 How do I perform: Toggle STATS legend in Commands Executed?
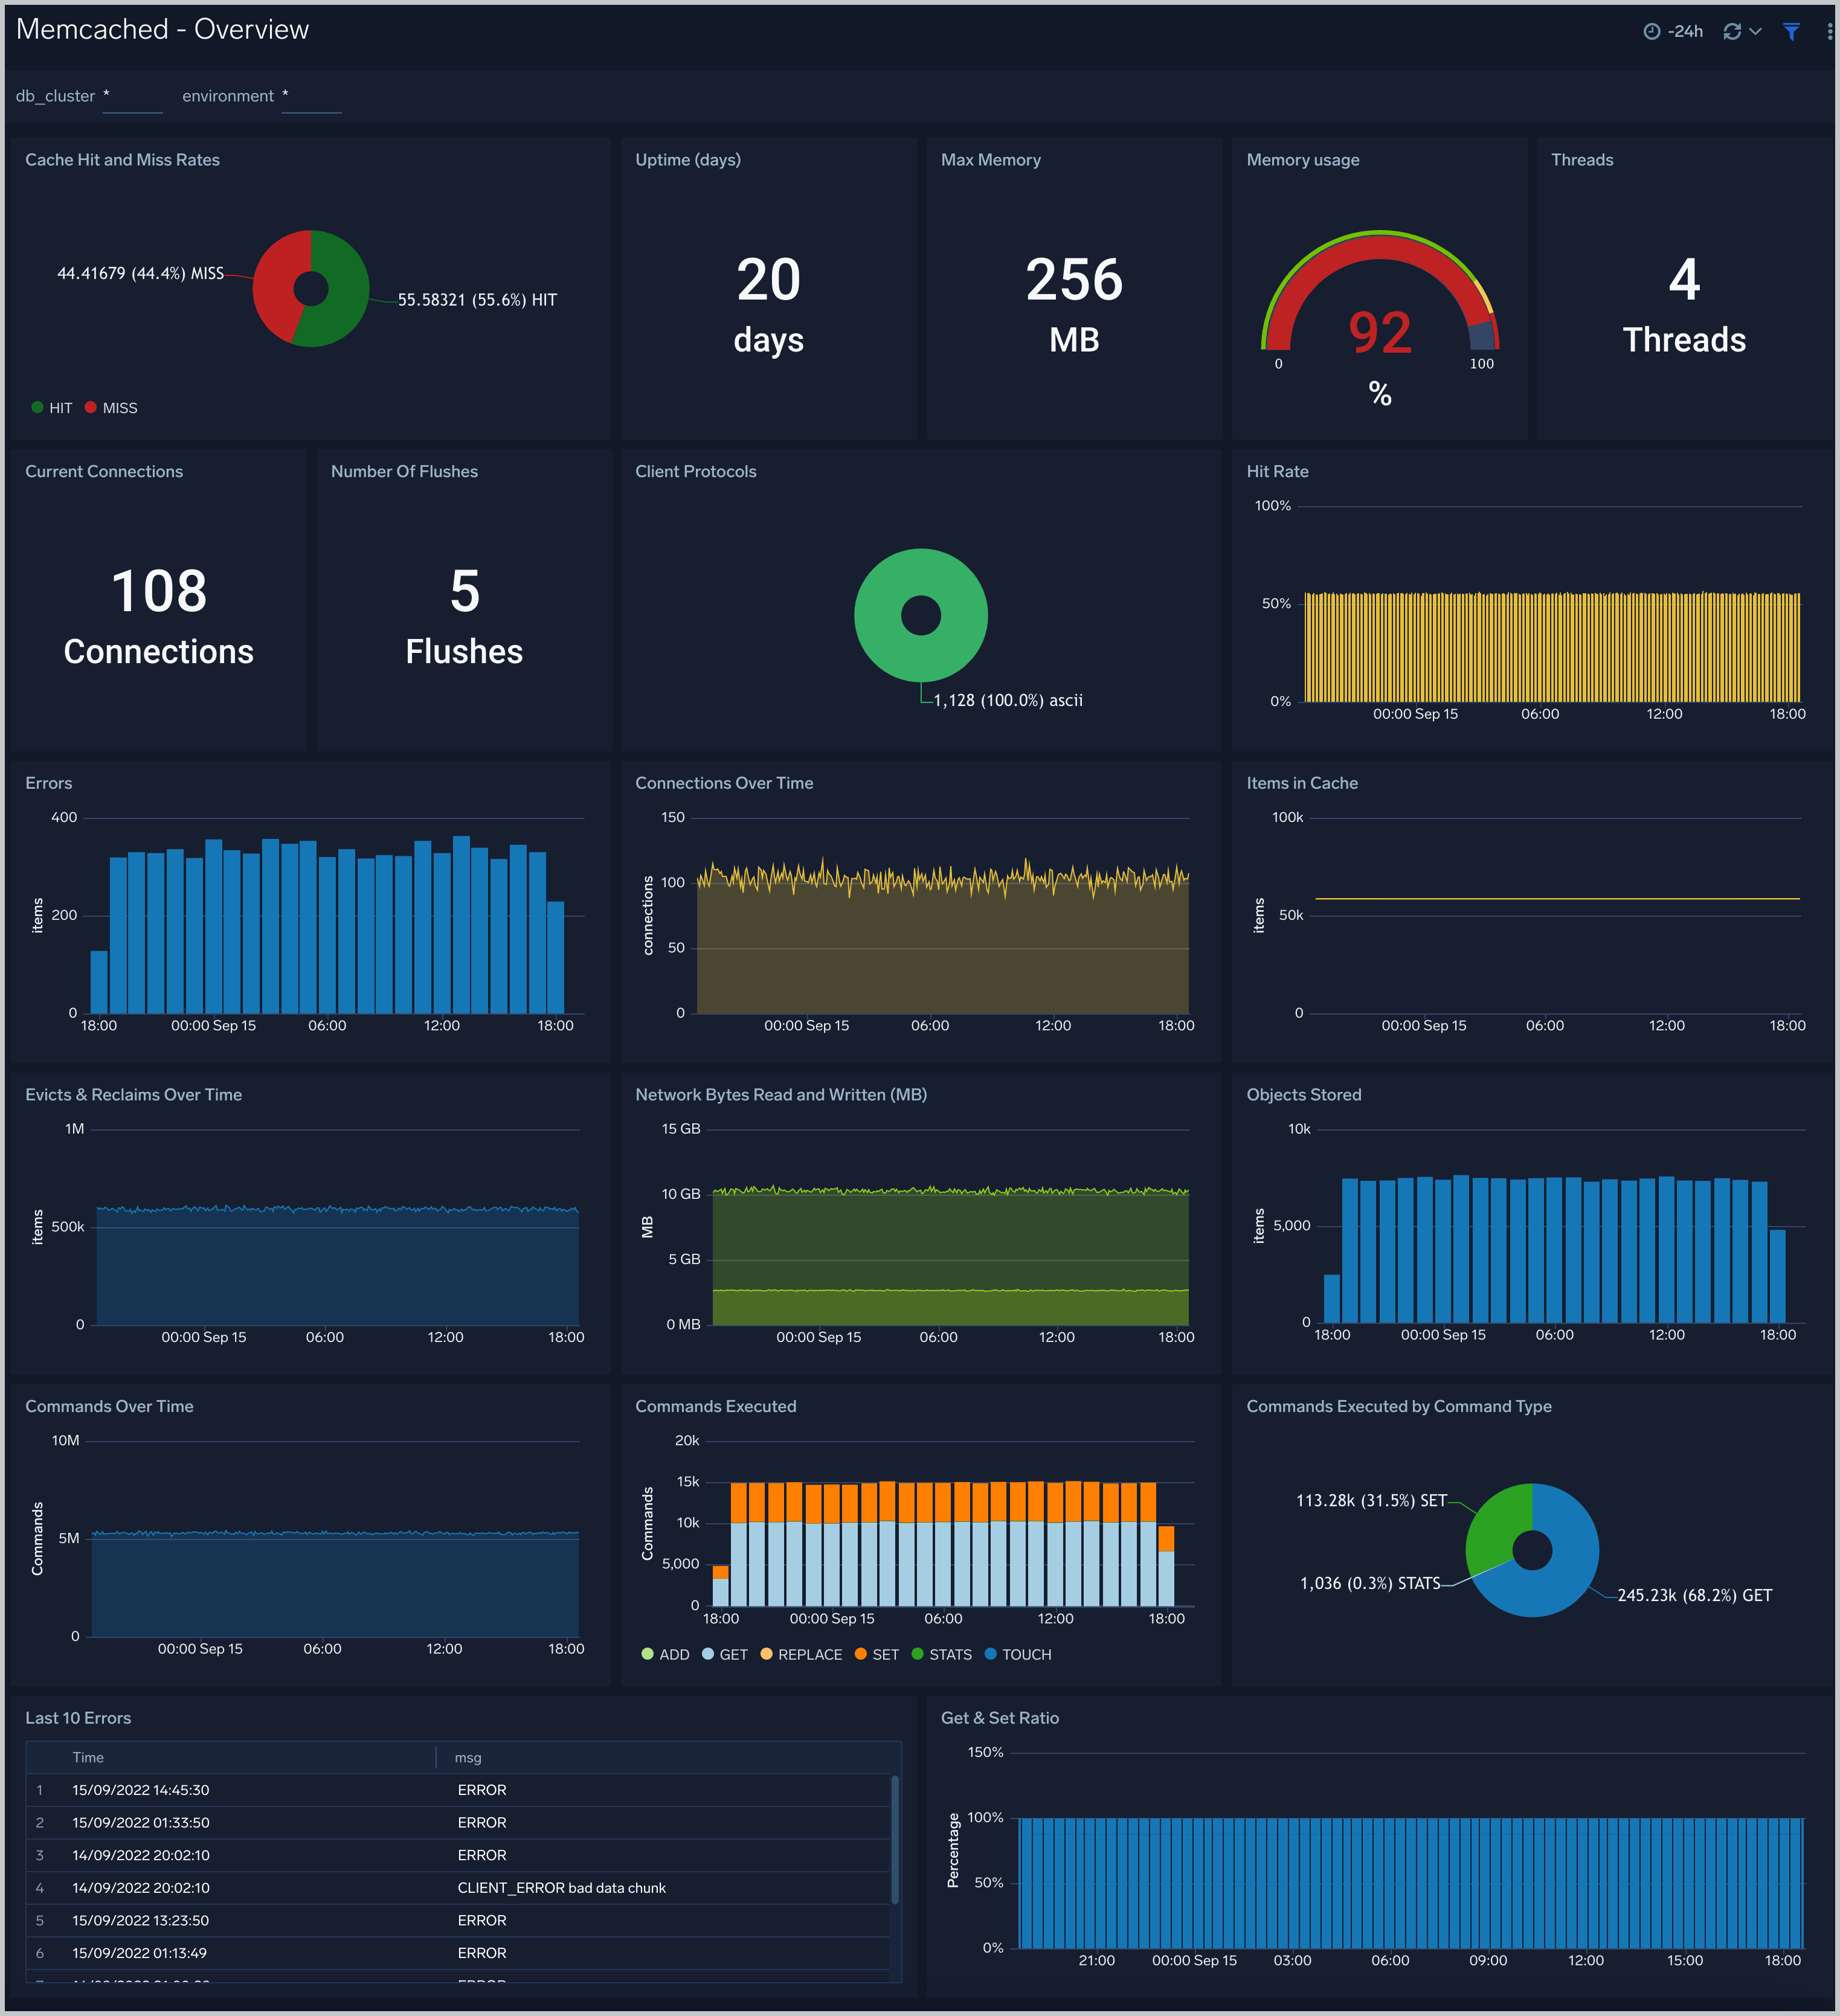point(942,1654)
